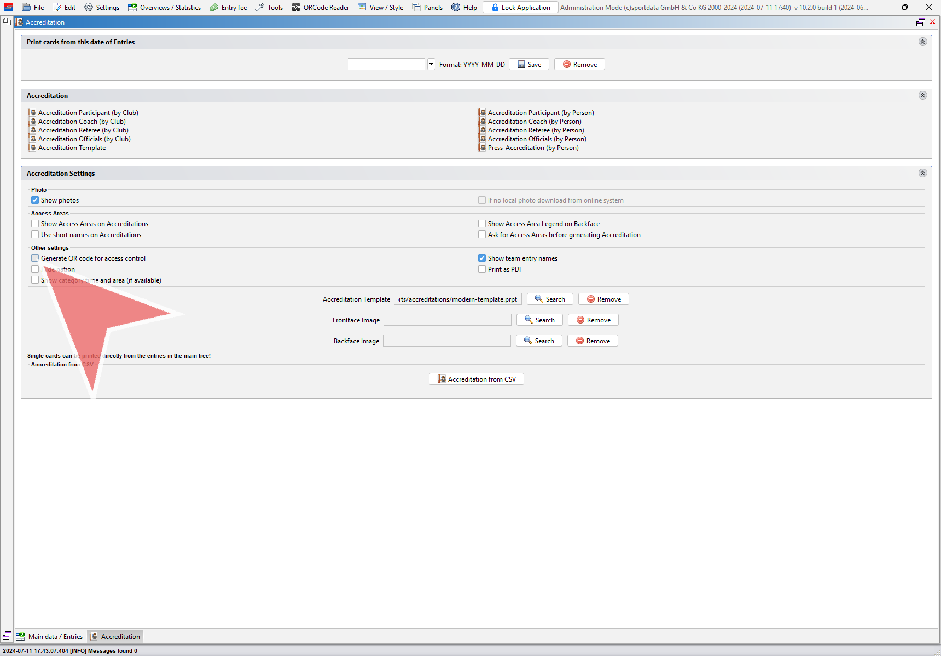The image size is (941, 657).
Task: Open the QRCode Reader tool
Action: click(x=321, y=8)
